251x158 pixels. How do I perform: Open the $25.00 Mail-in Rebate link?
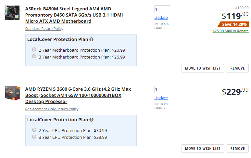click(231, 31)
